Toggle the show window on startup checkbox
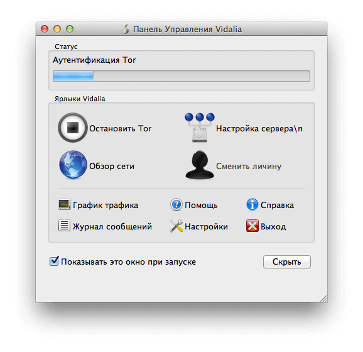The width and height of the screenshot is (363, 352). (54, 261)
